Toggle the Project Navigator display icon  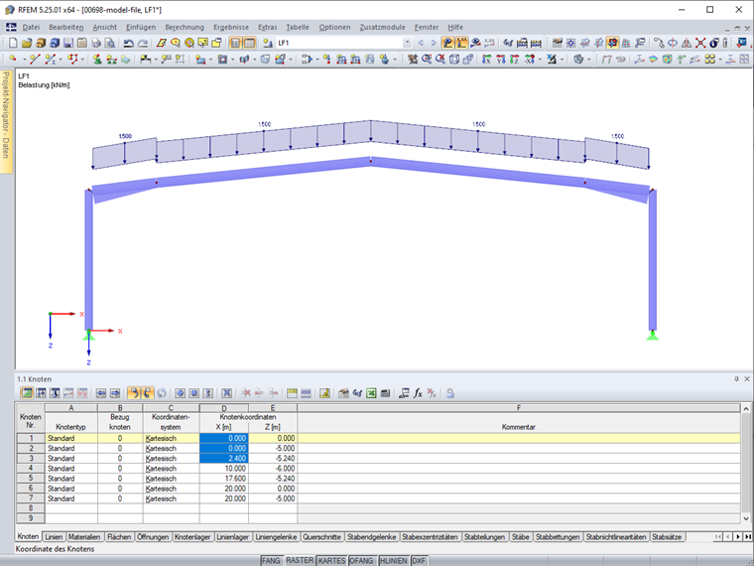[235, 43]
